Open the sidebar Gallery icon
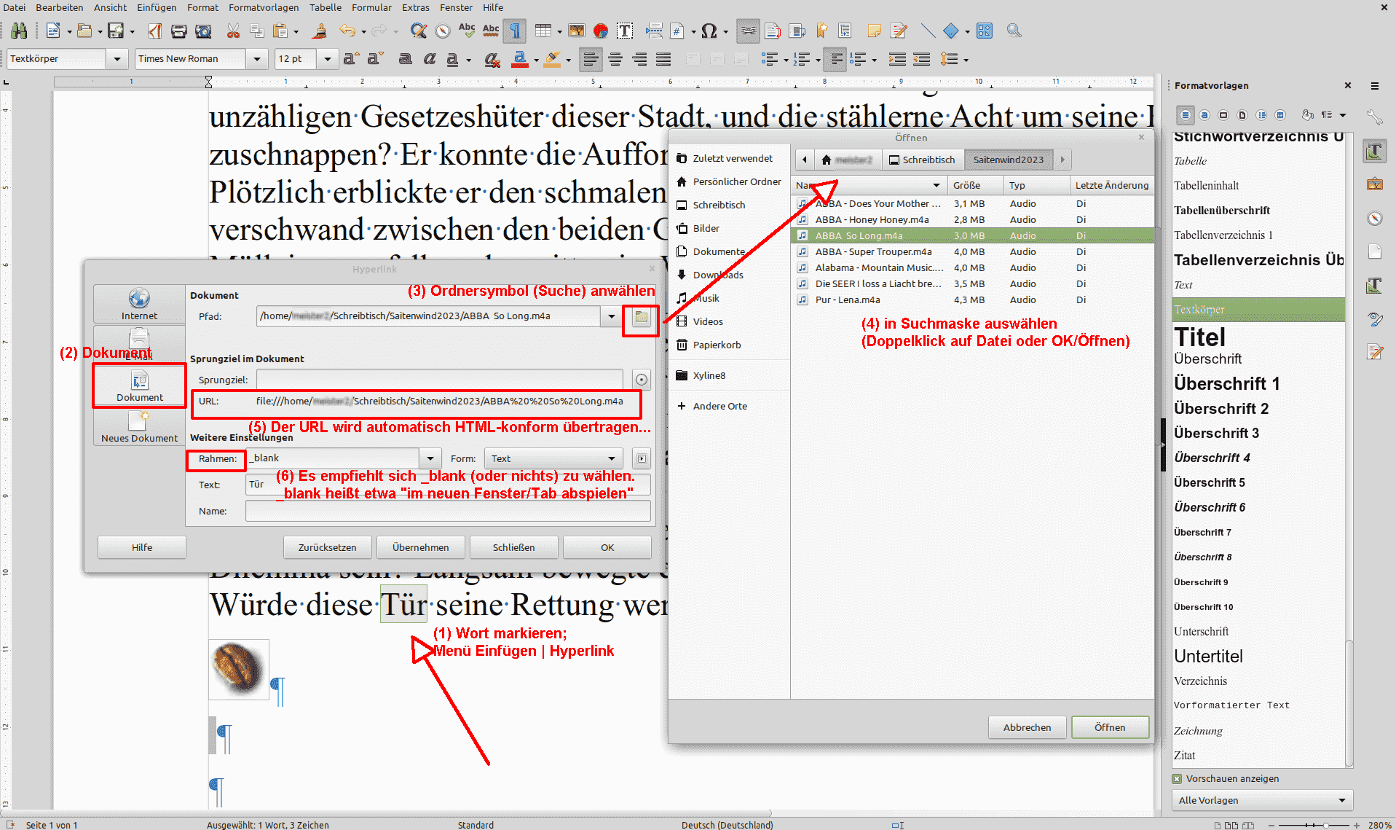1396x830 pixels. [1375, 184]
